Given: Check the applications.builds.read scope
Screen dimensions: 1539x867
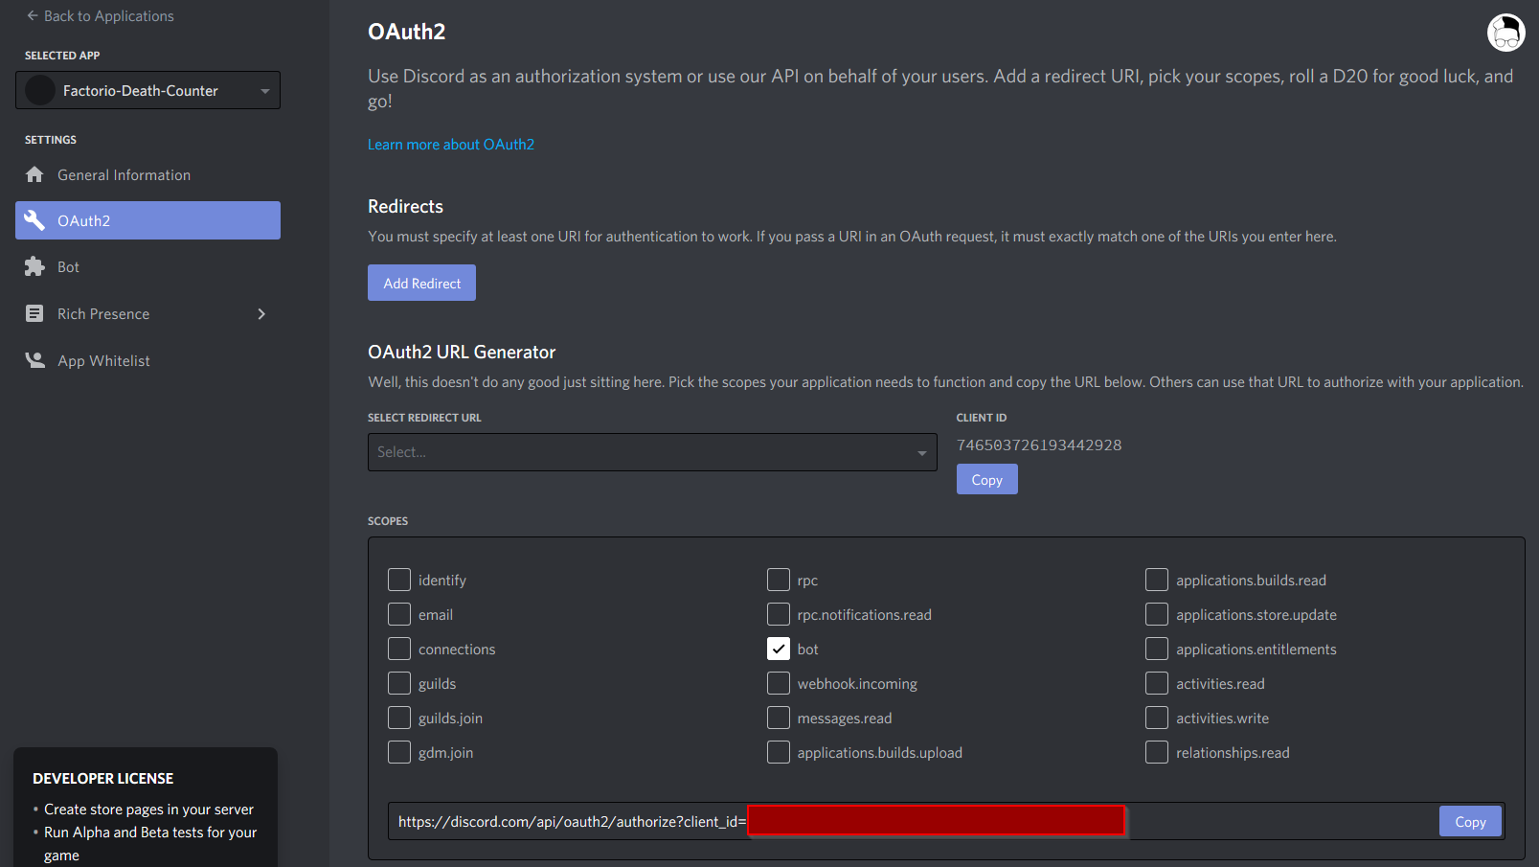Looking at the screenshot, I should click(1157, 580).
